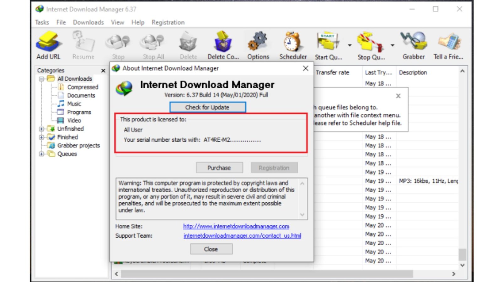Screen dimensions: 502x282
Task: Select the Documents category
Action: coord(81,96)
